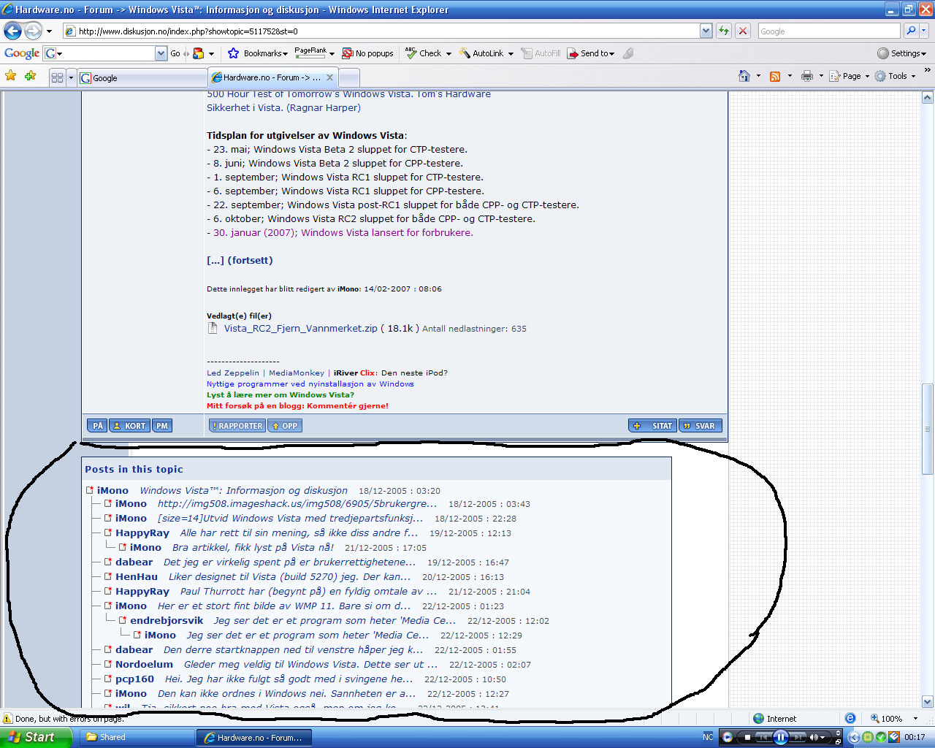Image resolution: width=935 pixels, height=748 pixels.
Task: Close the Hardware.no - Forum tab
Action: (330, 77)
